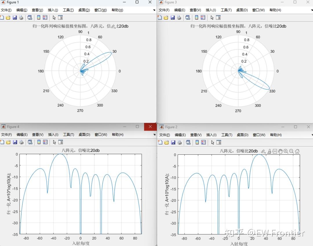Print Figure 1 with the printer icon
This screenshot has height=246, width=313.
click(x=21, y=18)
